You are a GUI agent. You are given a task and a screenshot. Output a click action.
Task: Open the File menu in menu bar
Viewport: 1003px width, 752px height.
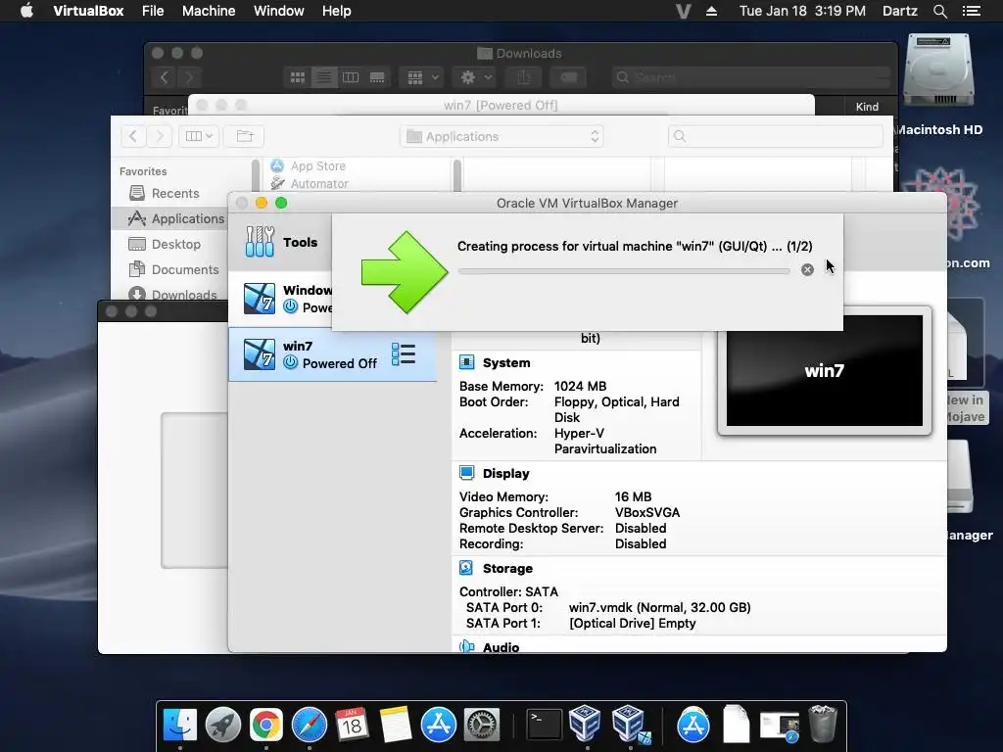click(x=153, y=11)
